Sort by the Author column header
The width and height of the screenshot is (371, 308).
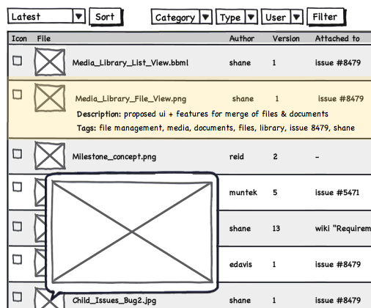(242, 38)
